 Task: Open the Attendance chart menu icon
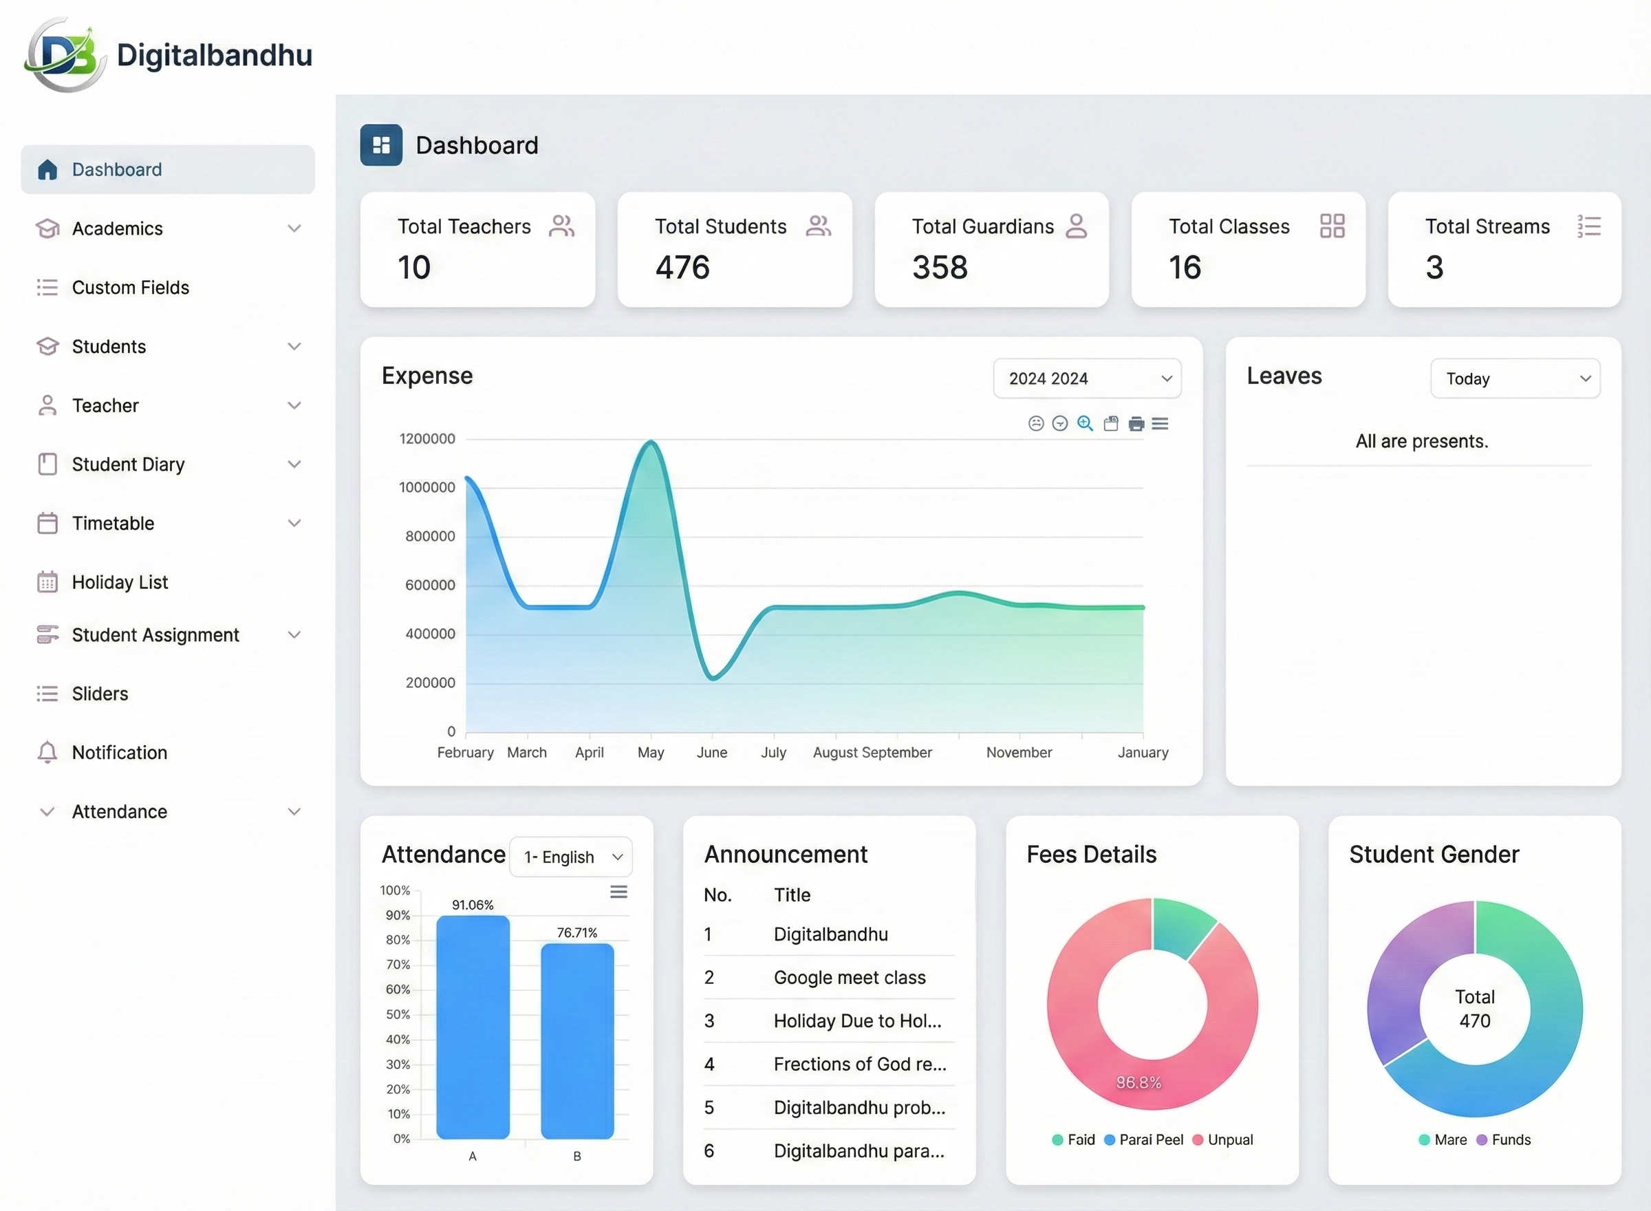pyautogui.click(x=618, y=891)
